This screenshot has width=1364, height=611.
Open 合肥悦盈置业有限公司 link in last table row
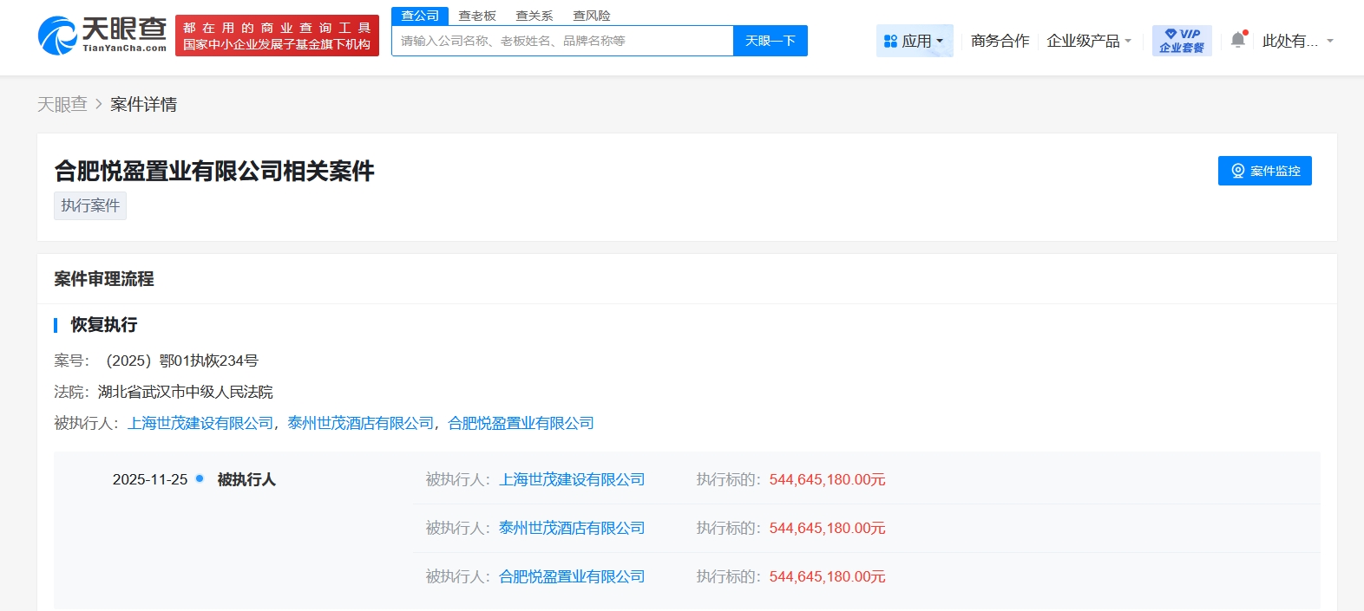point(571,576)
